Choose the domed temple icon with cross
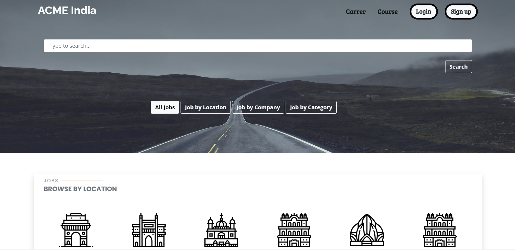 pos(221,230)
